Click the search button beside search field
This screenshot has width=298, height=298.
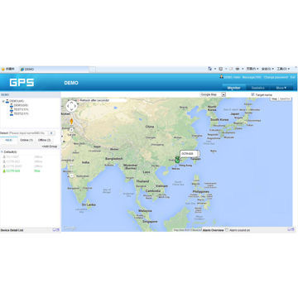[x=51, y=133]
